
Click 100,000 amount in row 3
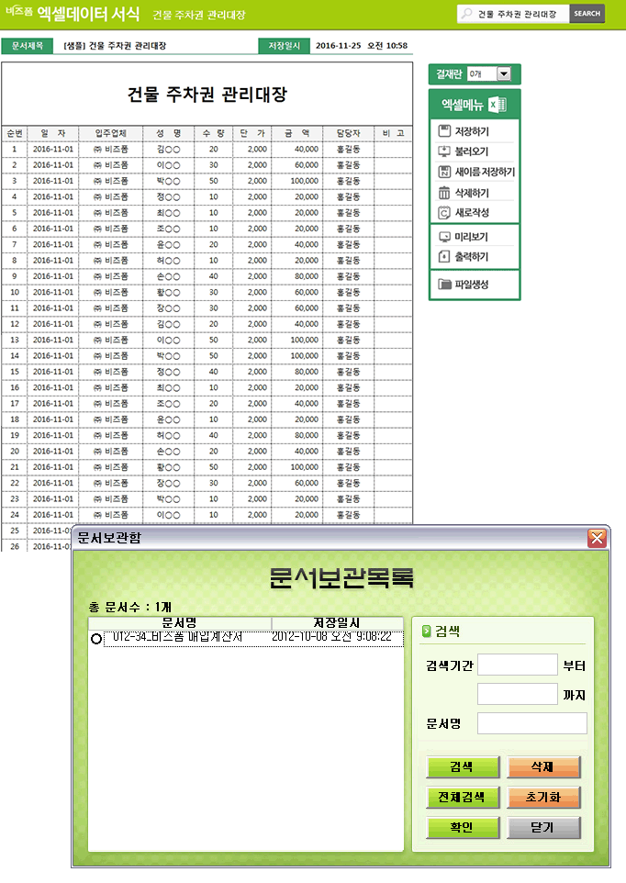tap(304, 181)
